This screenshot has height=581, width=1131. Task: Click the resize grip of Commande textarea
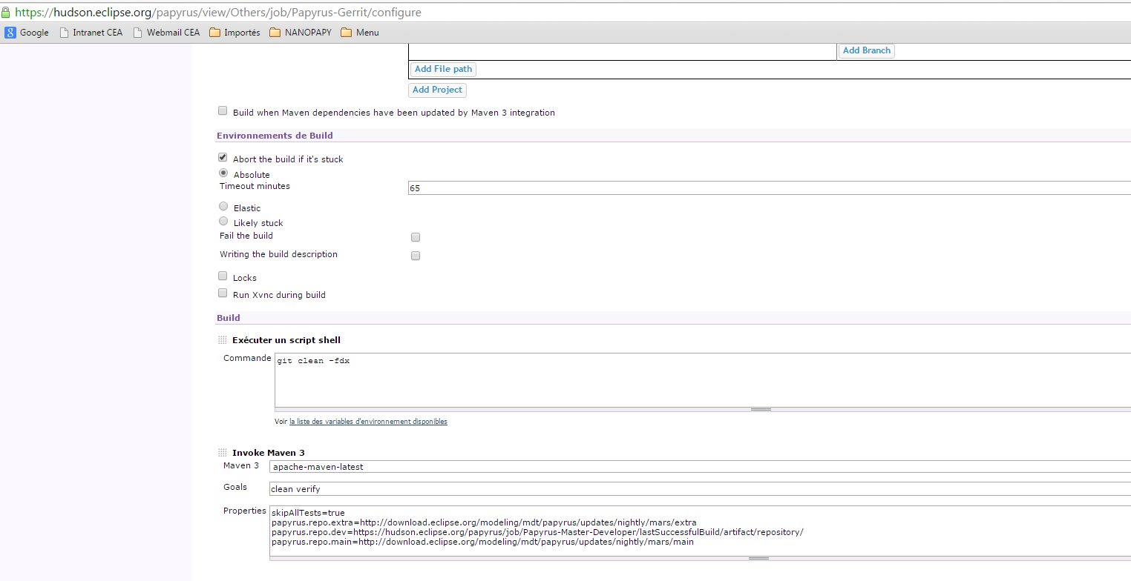[x=761, y=409]
